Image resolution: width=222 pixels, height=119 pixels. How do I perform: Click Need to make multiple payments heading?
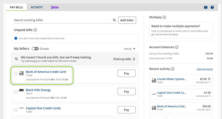(x=176, y=26)
